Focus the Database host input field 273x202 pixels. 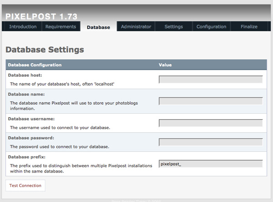coord(211,79)
